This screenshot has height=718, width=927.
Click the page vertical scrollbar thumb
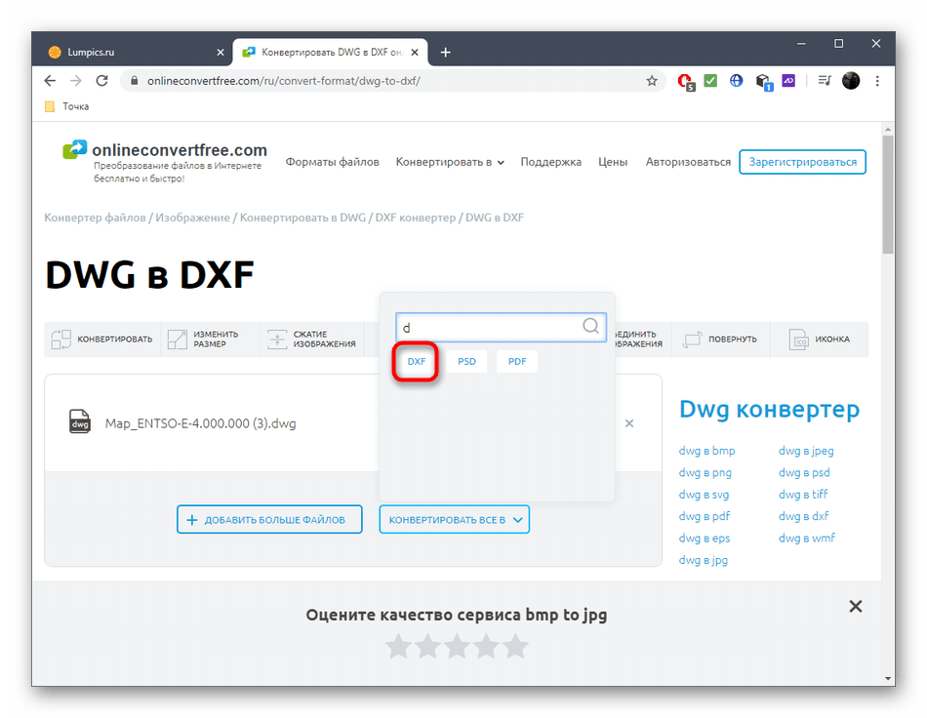(x=887, y=194)
